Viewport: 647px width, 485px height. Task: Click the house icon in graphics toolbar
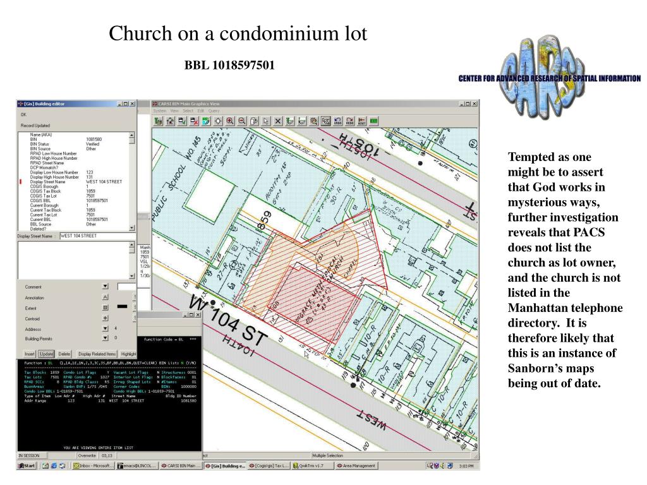pos(170,121)
